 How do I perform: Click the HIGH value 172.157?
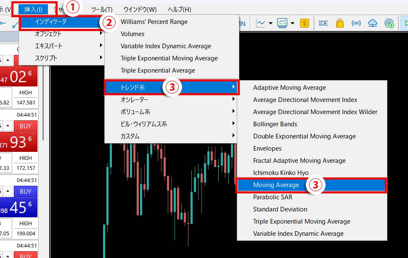tap(26, 168)
